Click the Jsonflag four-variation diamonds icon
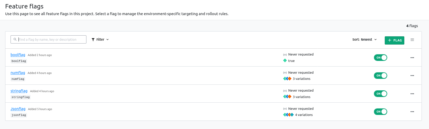429x129 pixels. pos(288,115)
